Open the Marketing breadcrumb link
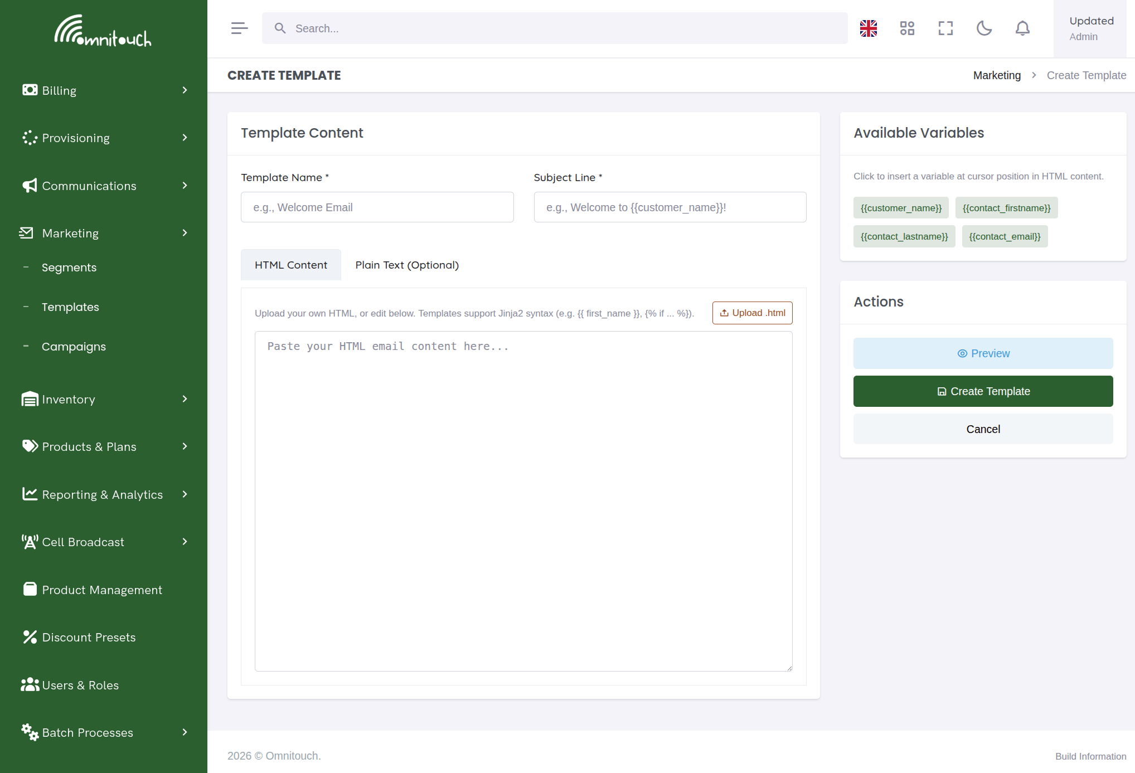Image resolution: width=1135 pixels, height=773 pixels. (997, 75)
